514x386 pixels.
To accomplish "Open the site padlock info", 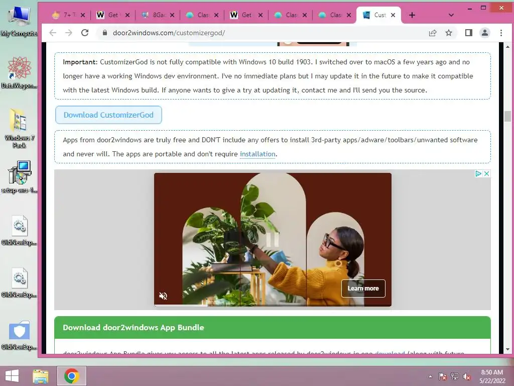I will click(x=104, y=33).
